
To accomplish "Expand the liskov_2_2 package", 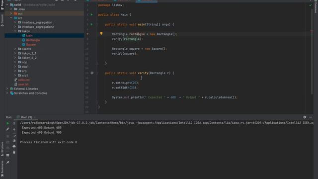I will [15, 58].
